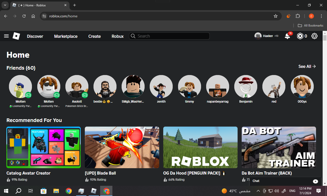The image size is (327, 196).
Task: Click the Haxker username link
Action: click(268, 36)
